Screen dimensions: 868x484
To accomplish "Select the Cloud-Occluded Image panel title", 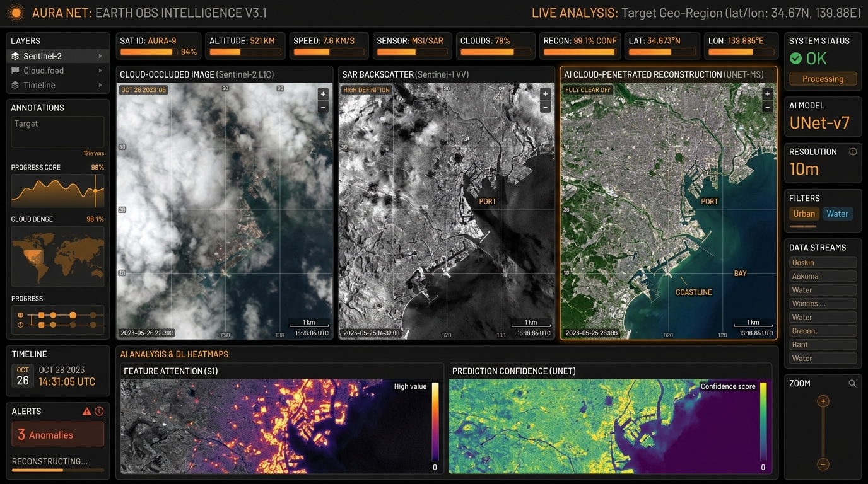I will (x=197, y=74).
